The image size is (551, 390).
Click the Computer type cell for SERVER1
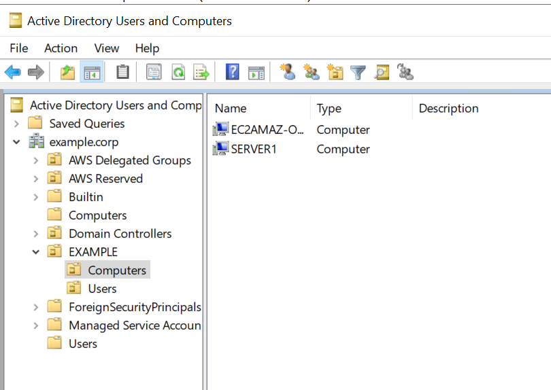343,149
